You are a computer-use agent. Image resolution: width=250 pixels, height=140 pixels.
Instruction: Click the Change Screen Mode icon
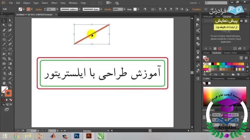click(7, 109)
